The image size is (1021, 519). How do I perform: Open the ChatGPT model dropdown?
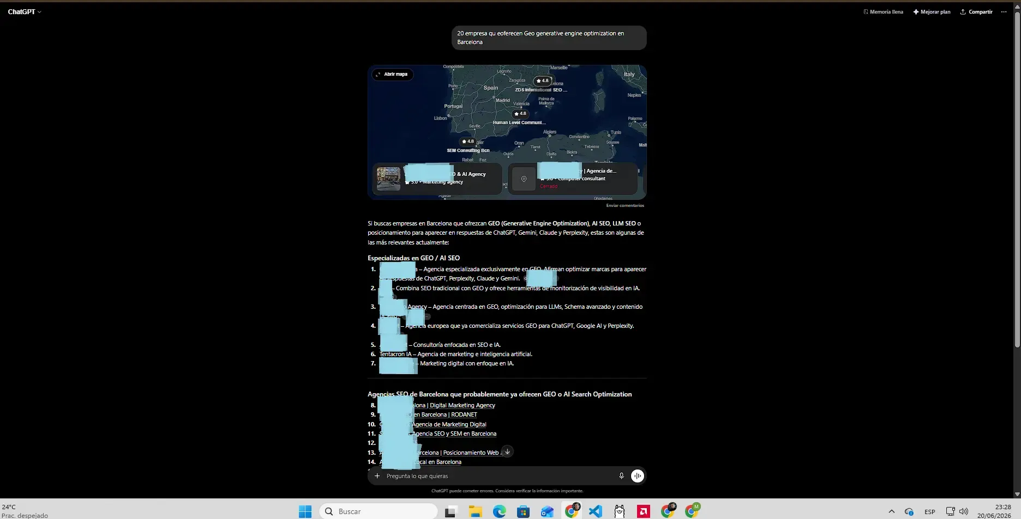[x=25, y=11]
